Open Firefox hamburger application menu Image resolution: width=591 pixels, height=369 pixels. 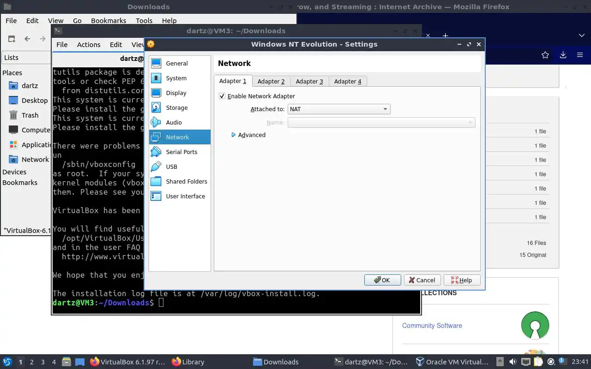coord(580,55)
